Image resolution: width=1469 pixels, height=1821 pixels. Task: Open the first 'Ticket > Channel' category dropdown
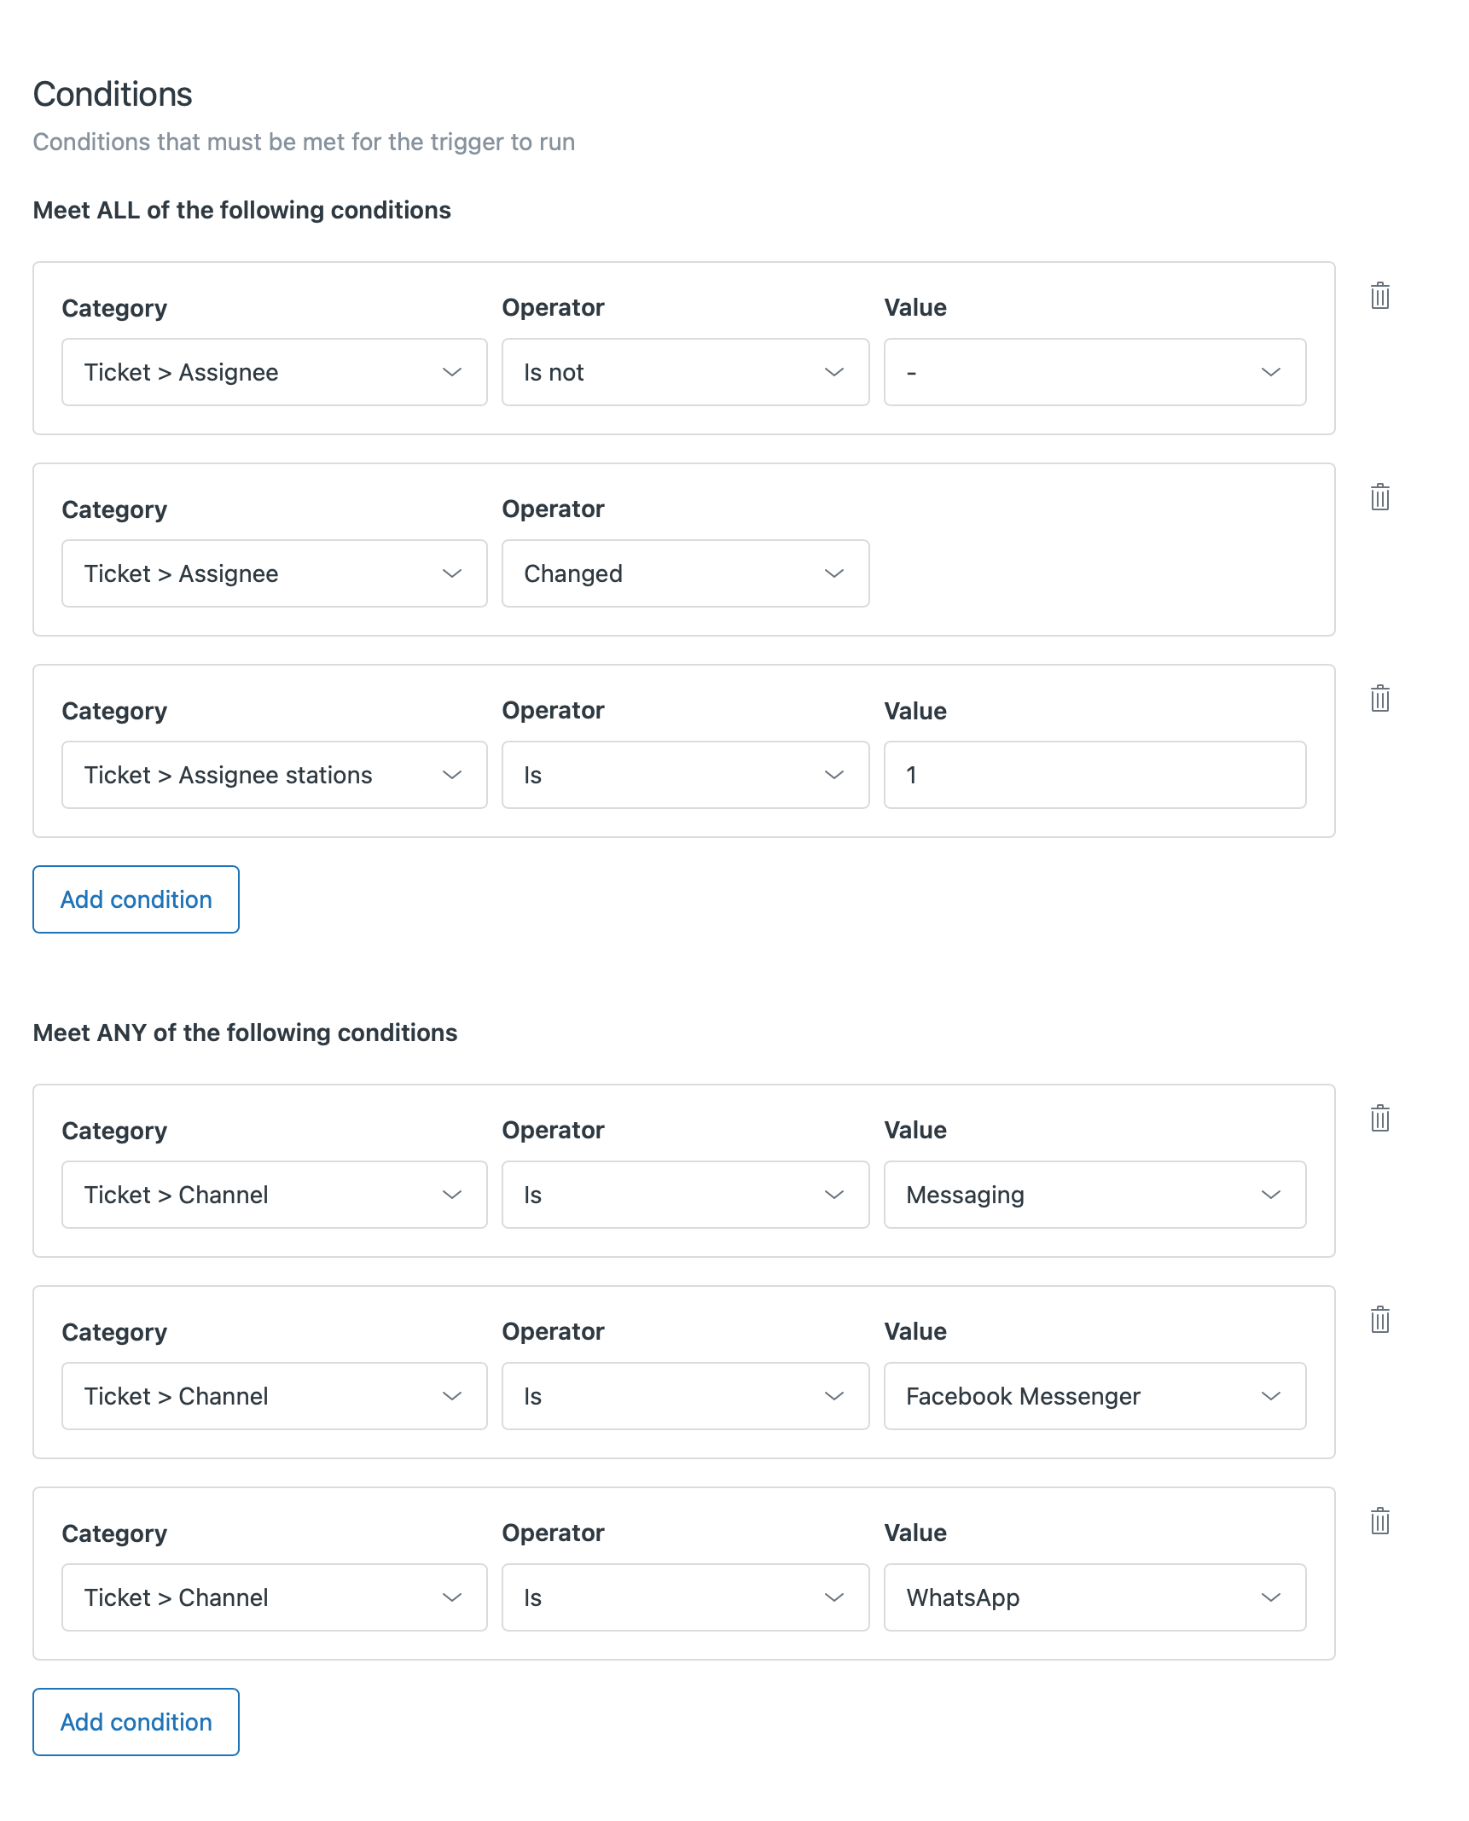(x=274, y=1195)
